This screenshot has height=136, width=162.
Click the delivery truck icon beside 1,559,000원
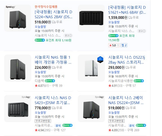tap(130, 18)
